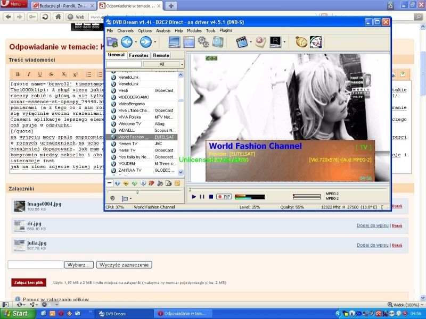This screenshot has height=319, width=426.
Task: Switch to the Favorites tab
Action: point(138,55)
